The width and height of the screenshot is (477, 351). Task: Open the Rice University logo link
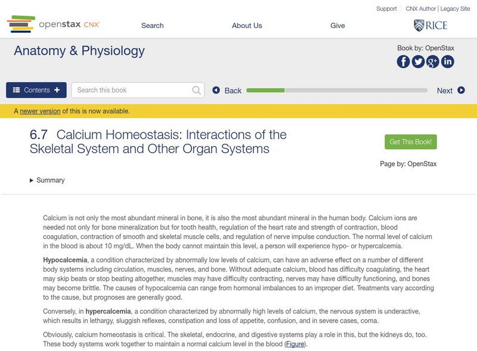click(x=430, y=25)
